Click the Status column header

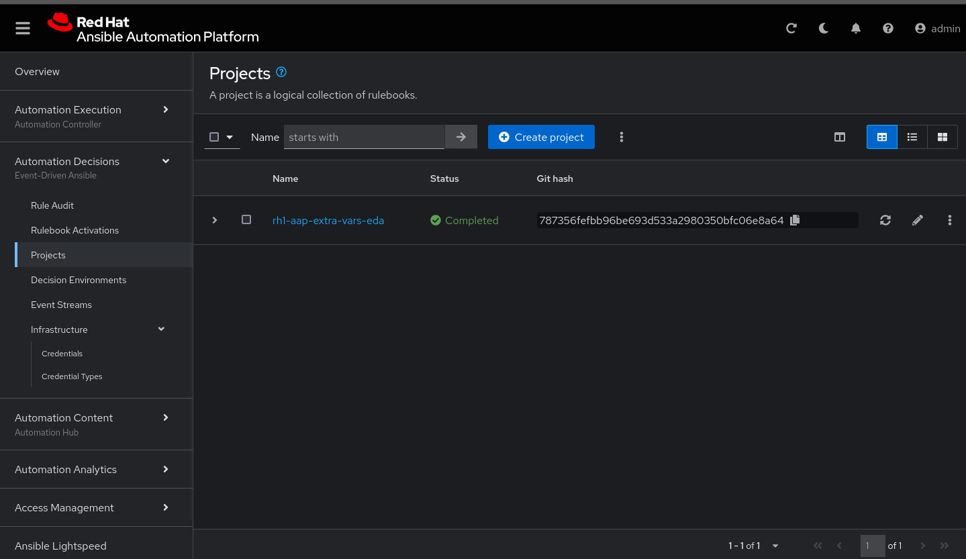444,179
